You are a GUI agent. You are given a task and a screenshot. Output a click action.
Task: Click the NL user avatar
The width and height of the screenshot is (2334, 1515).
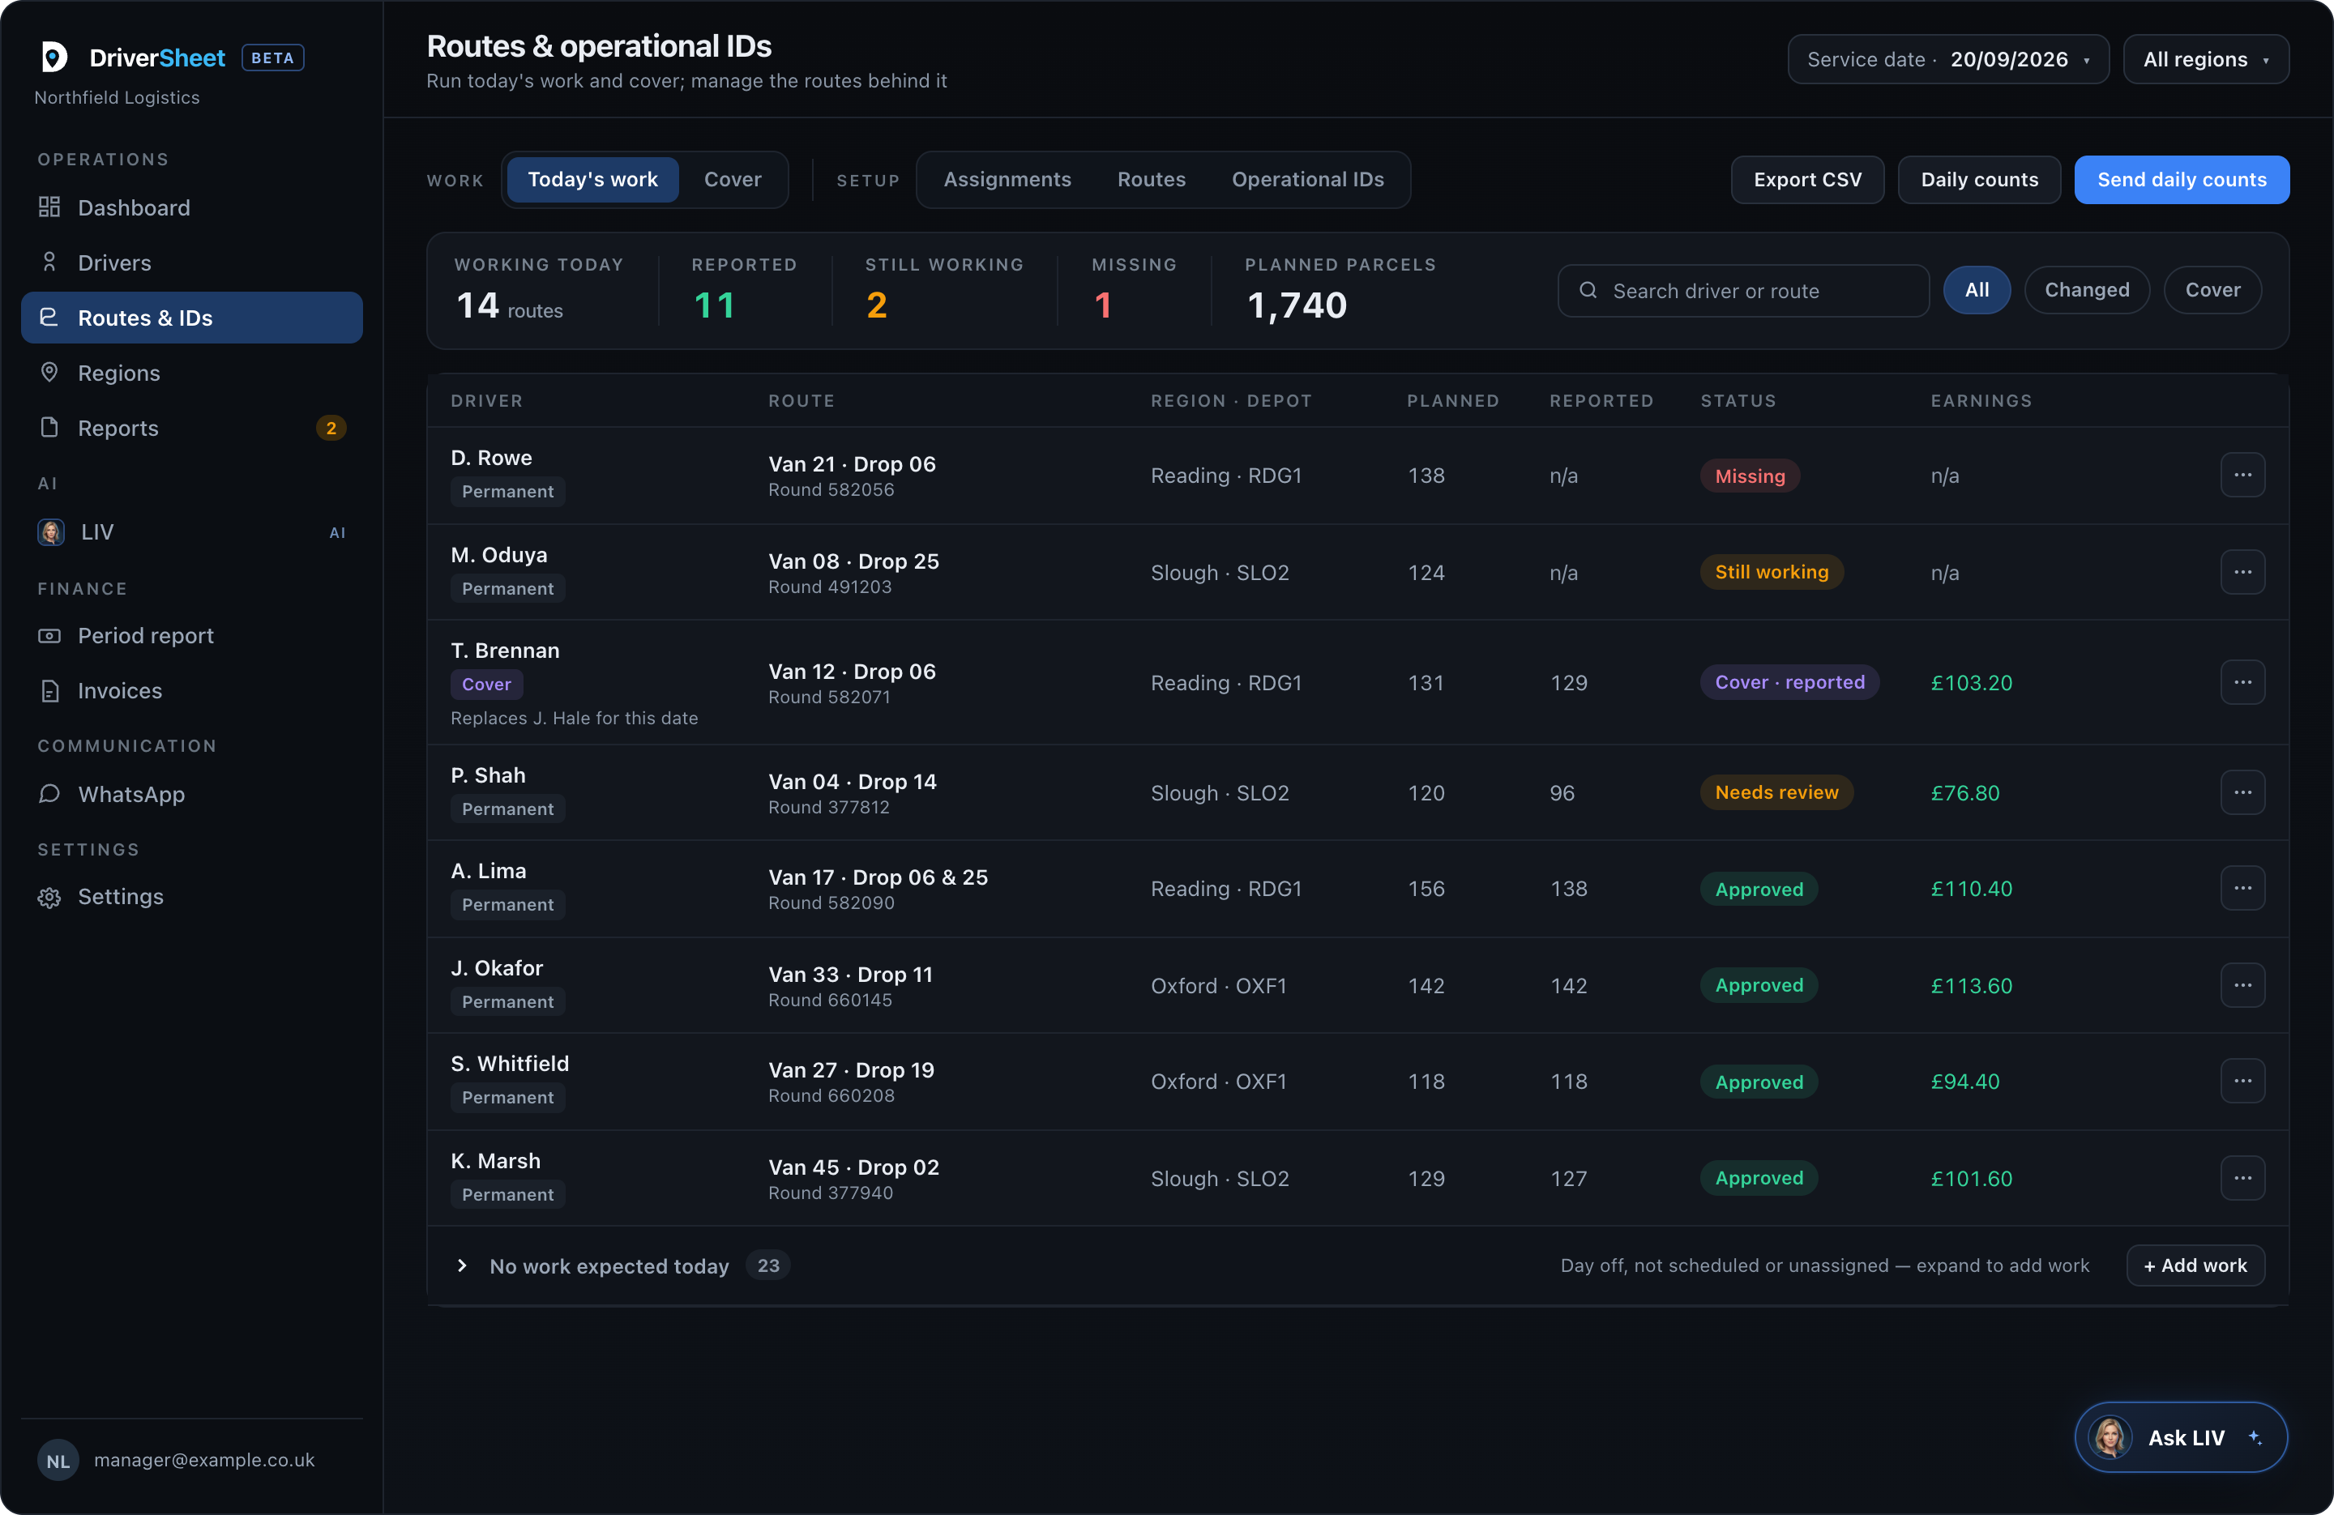coord(58,1460)
